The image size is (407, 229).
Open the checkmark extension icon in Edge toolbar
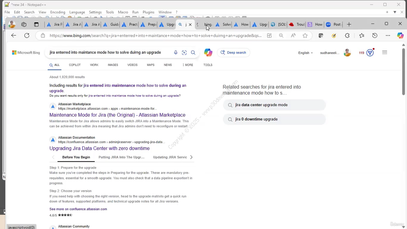pyautogui.click(x=334, y=36)
